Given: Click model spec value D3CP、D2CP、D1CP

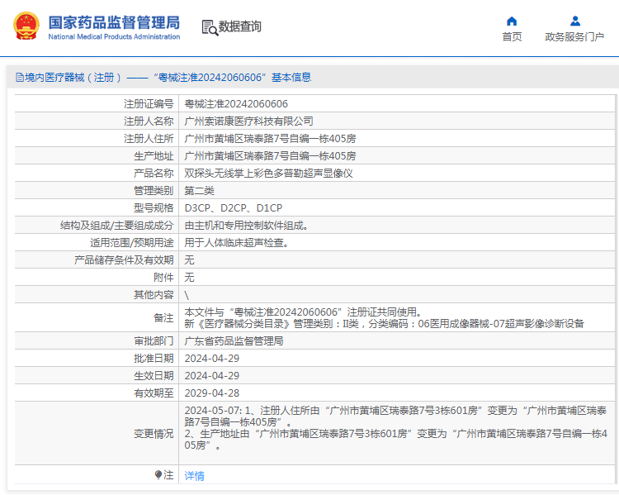Looking at the screenshot, I should tap(234, 208).
